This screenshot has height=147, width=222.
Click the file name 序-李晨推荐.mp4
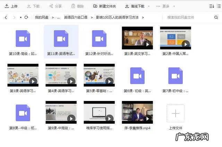point(137,128)
